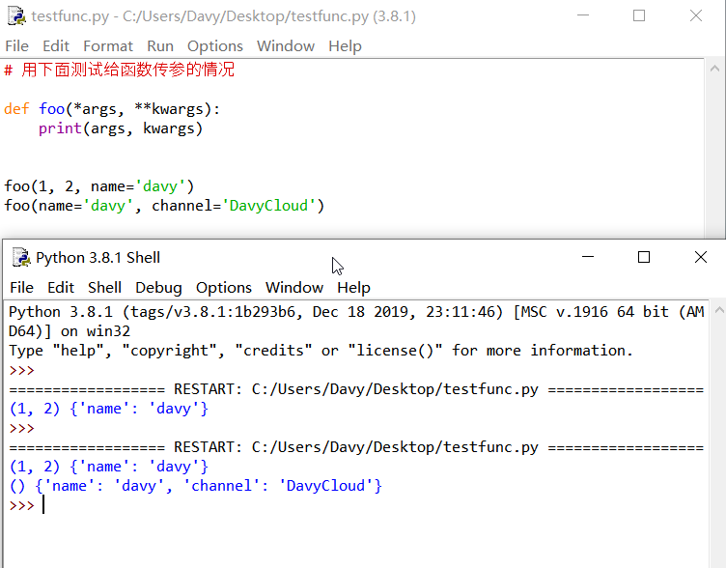Maximize the testfunc.py editor window
This screenshot has width=726, height=568.
(639, 15)
